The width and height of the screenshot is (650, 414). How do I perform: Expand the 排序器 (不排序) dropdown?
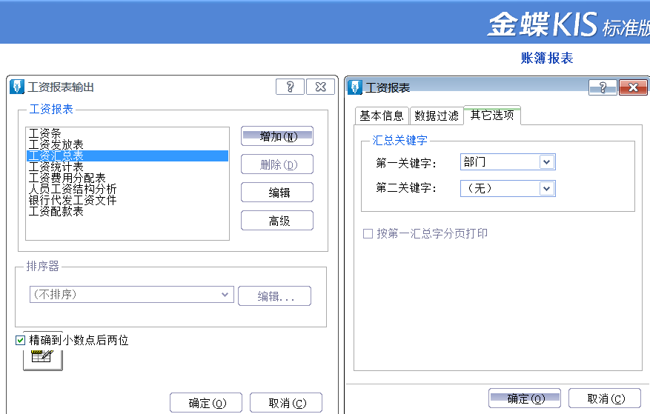click(225, 295)
